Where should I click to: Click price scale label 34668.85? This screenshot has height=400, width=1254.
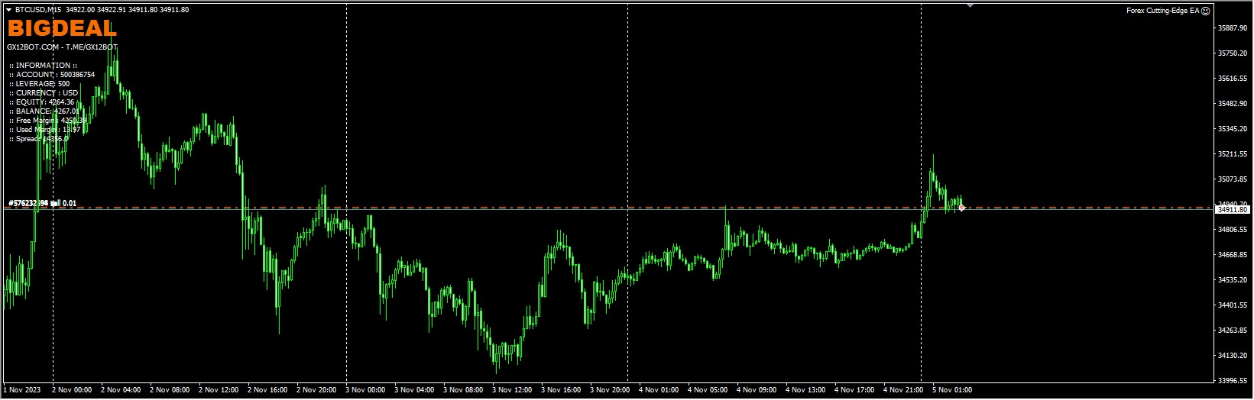click(x=1233, y=255)
